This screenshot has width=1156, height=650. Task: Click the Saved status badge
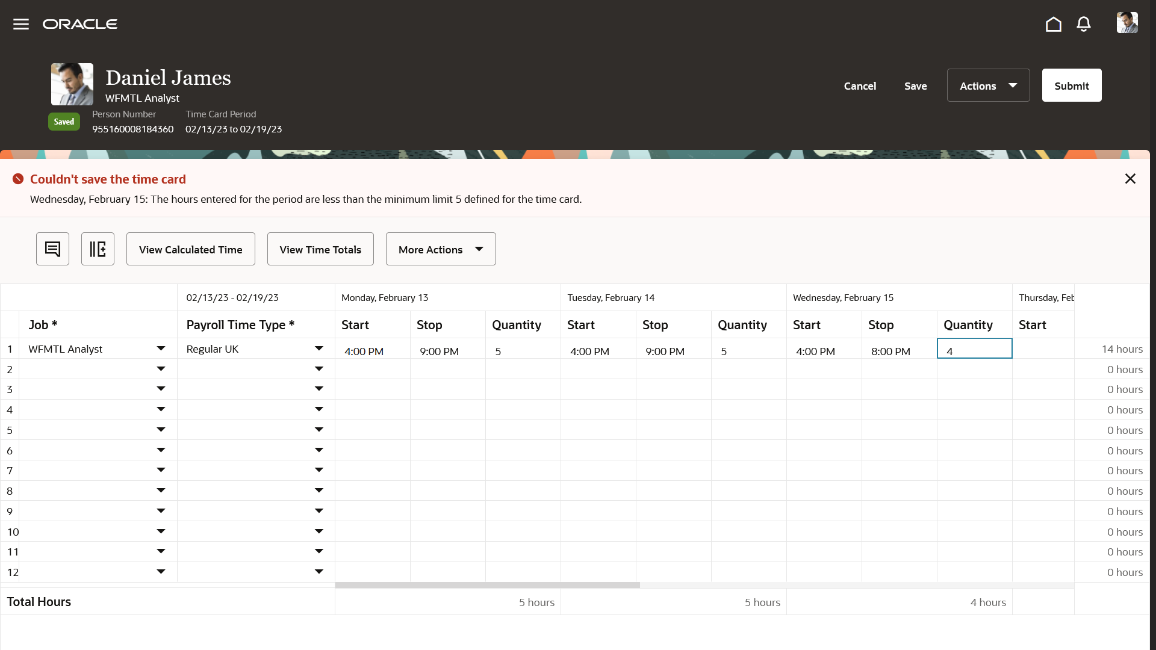click(x=64, y=121)
